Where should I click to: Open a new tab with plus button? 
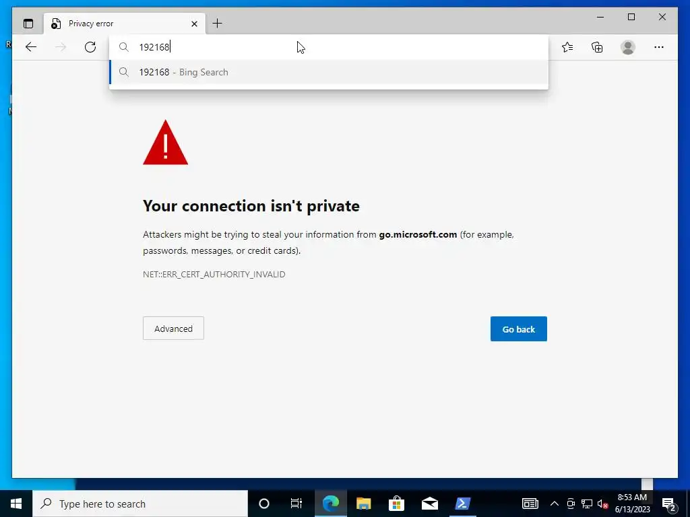(x=218, y=24)
